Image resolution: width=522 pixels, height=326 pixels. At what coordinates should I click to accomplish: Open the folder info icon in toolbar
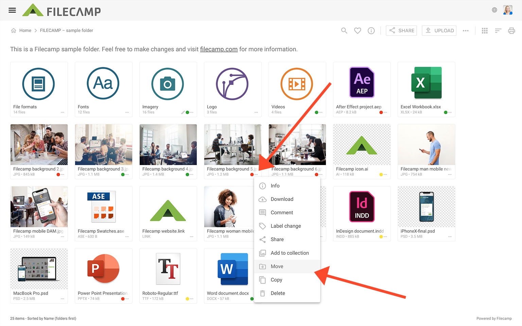click(371, 31)
